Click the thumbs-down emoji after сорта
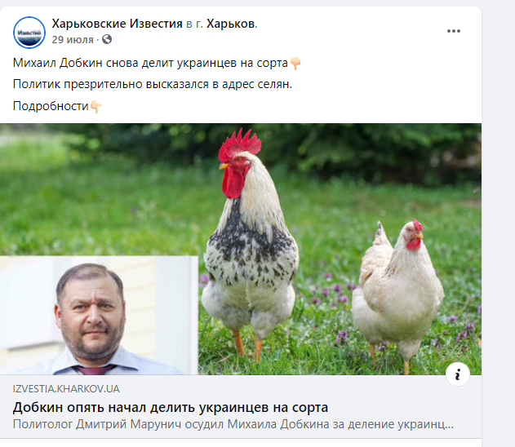This screenshot has width=515, height=447. (x=295, y=63)
